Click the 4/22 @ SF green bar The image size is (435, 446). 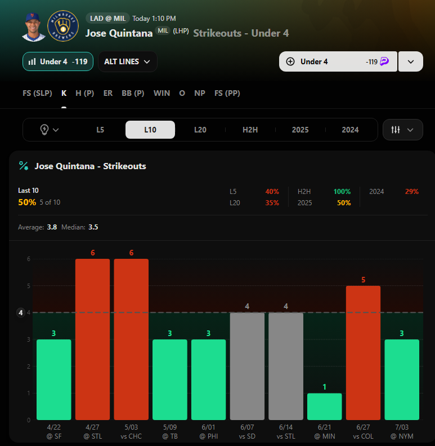[x=54, y=379]
